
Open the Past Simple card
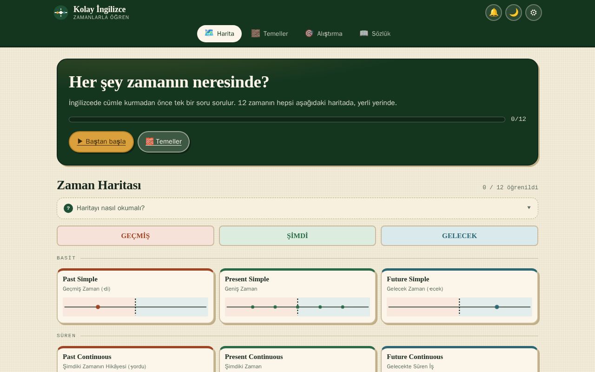point(135,296)
